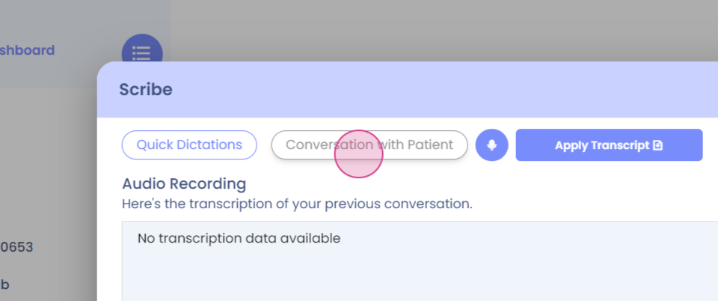The height and width of the screenshot is (301, 718).
Task: Click the 'No transcription data available' text
Action: point(239,239)
